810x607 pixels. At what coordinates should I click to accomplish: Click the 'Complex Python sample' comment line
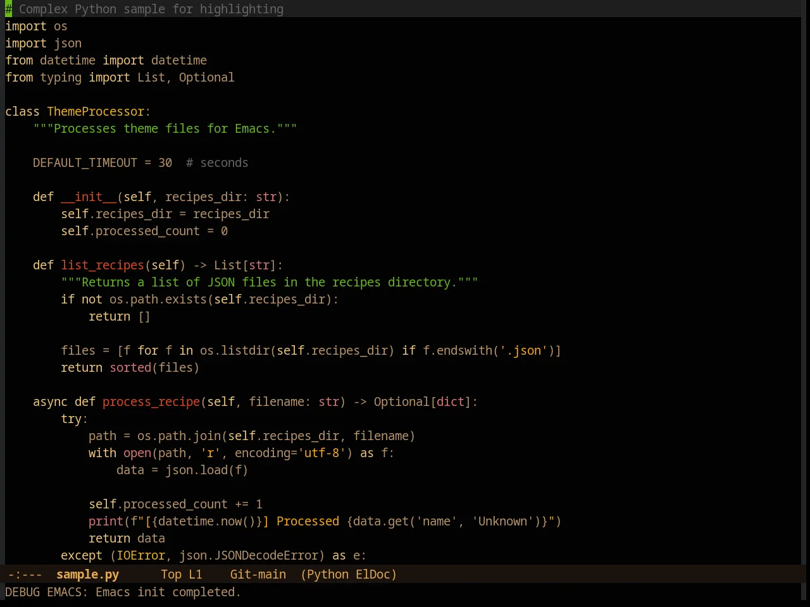click(x=144, y=9)
